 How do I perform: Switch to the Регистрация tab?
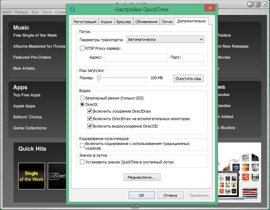(85, 22)
